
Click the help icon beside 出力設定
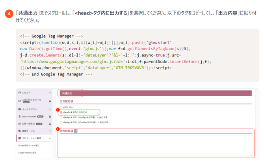coord(72,101)
